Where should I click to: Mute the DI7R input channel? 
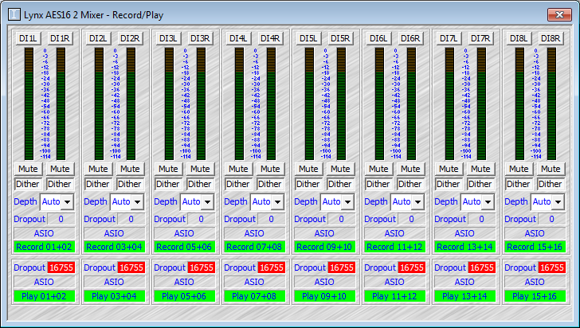(480, 169)
